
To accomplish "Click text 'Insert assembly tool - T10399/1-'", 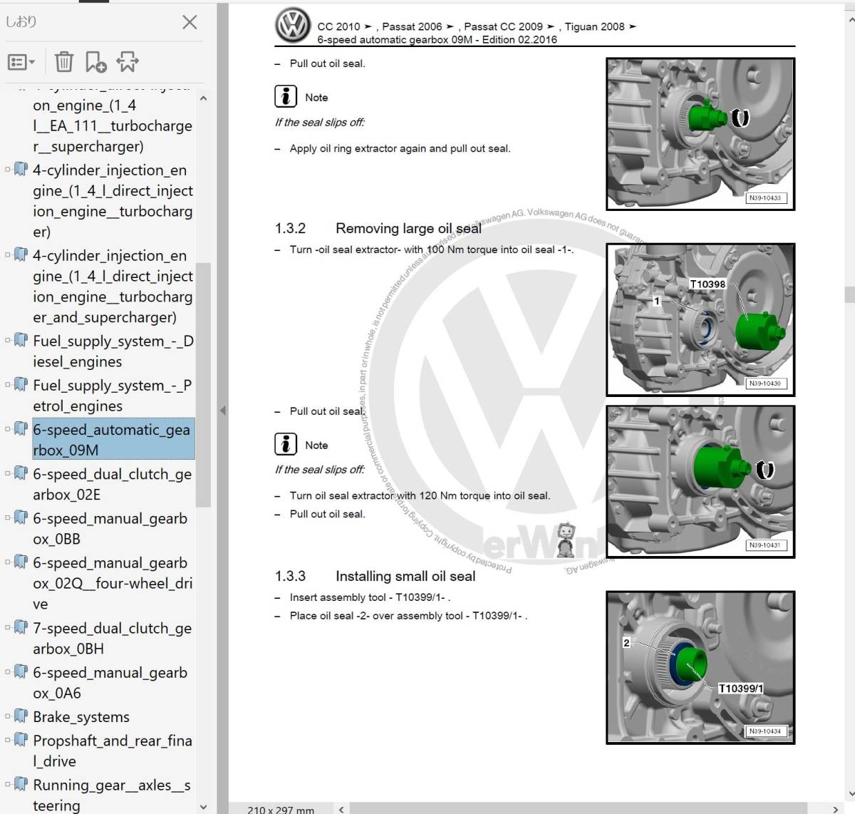I will [x=370, y=597].
